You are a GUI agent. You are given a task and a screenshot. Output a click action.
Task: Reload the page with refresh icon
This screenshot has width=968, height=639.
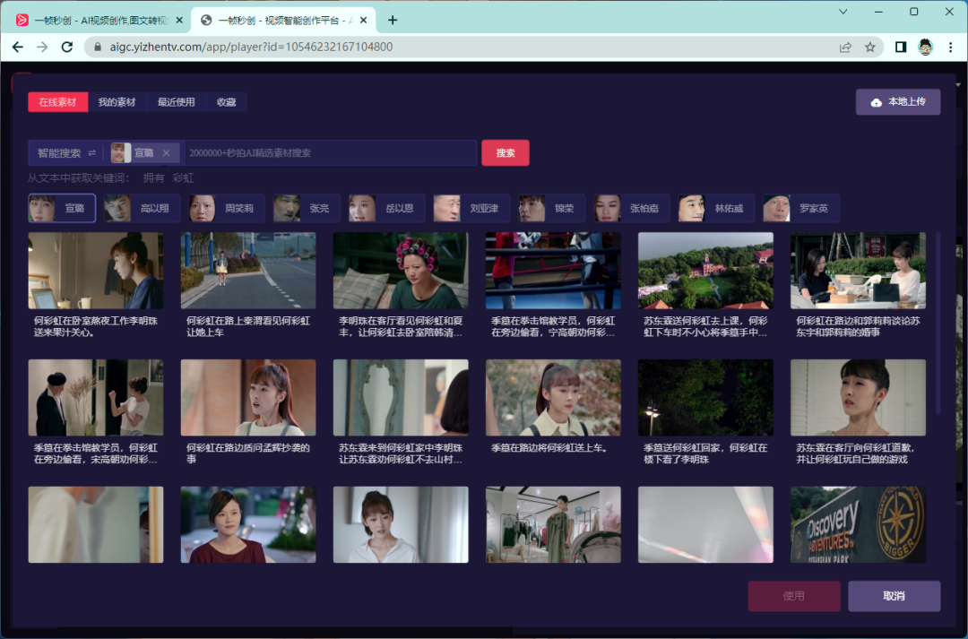click(66, 47)
